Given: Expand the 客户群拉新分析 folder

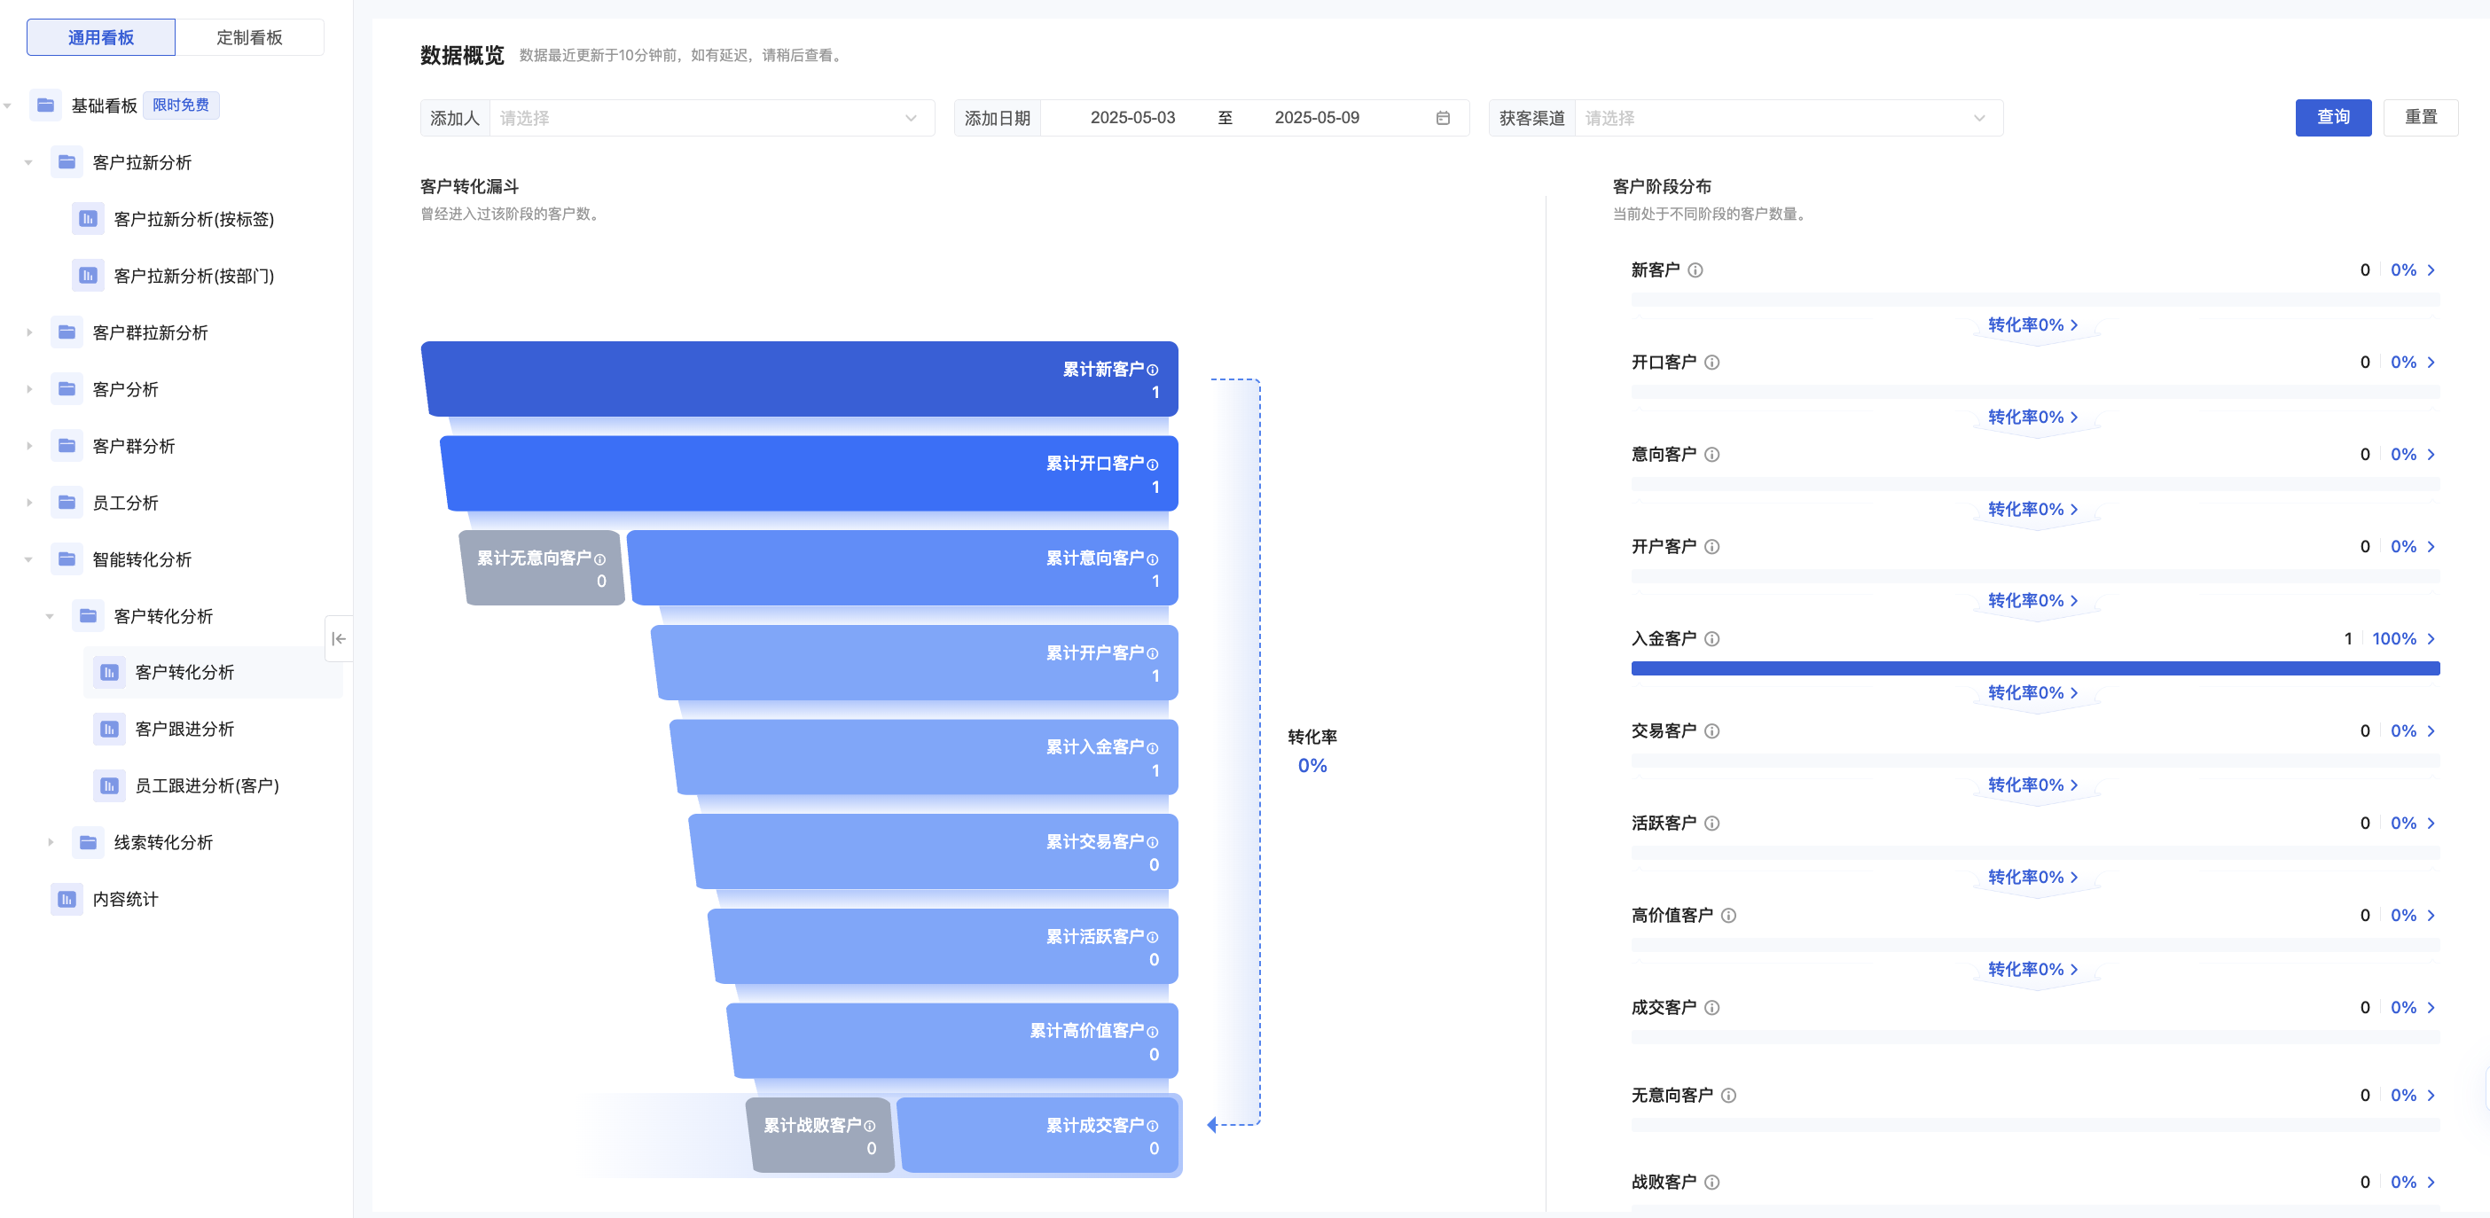Looking at the screenshot, I should (x=29, y=332).
